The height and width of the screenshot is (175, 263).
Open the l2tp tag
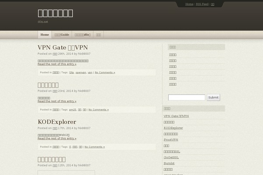71,73
